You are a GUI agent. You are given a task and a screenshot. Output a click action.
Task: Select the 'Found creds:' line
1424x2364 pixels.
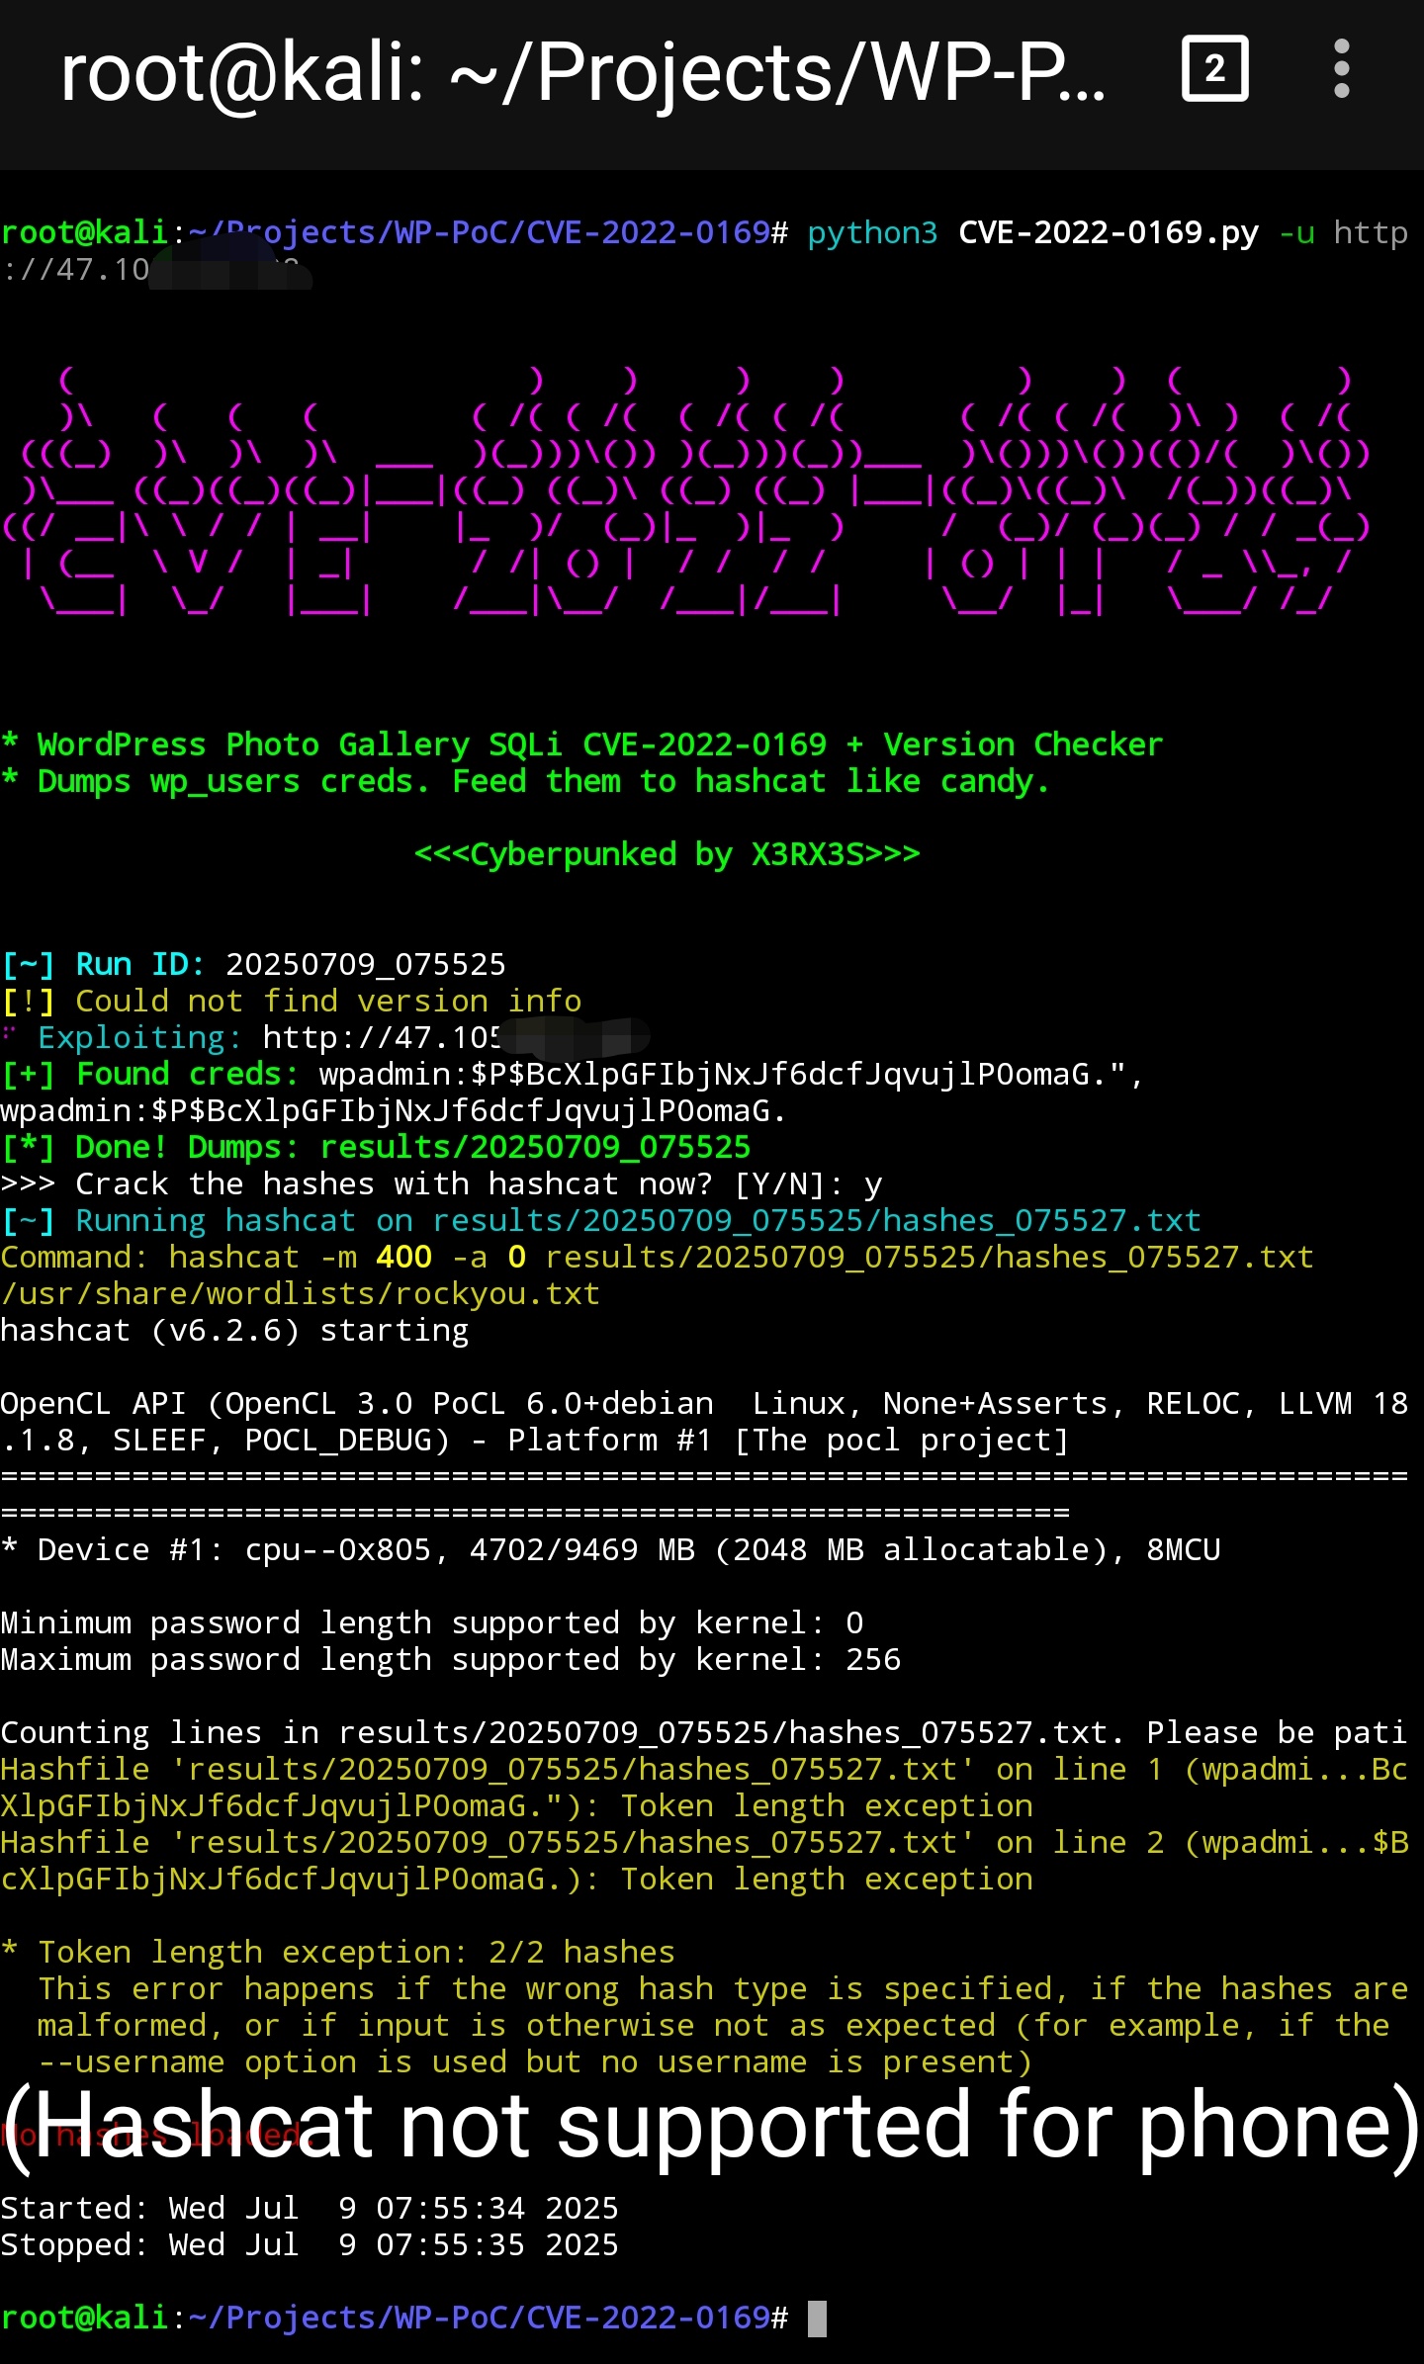tap(572, 1075)
